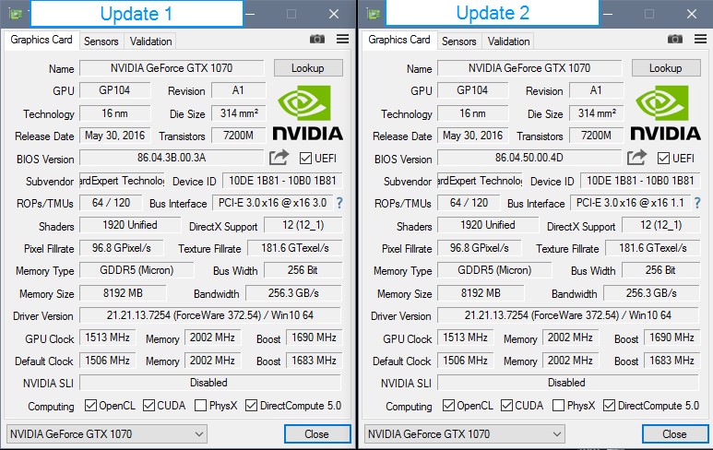Click GPU-Z app icon in Update 2 title bar
The width and height of the screenshot is (713, 450).
pyautogui.click(x=374, y=14)
